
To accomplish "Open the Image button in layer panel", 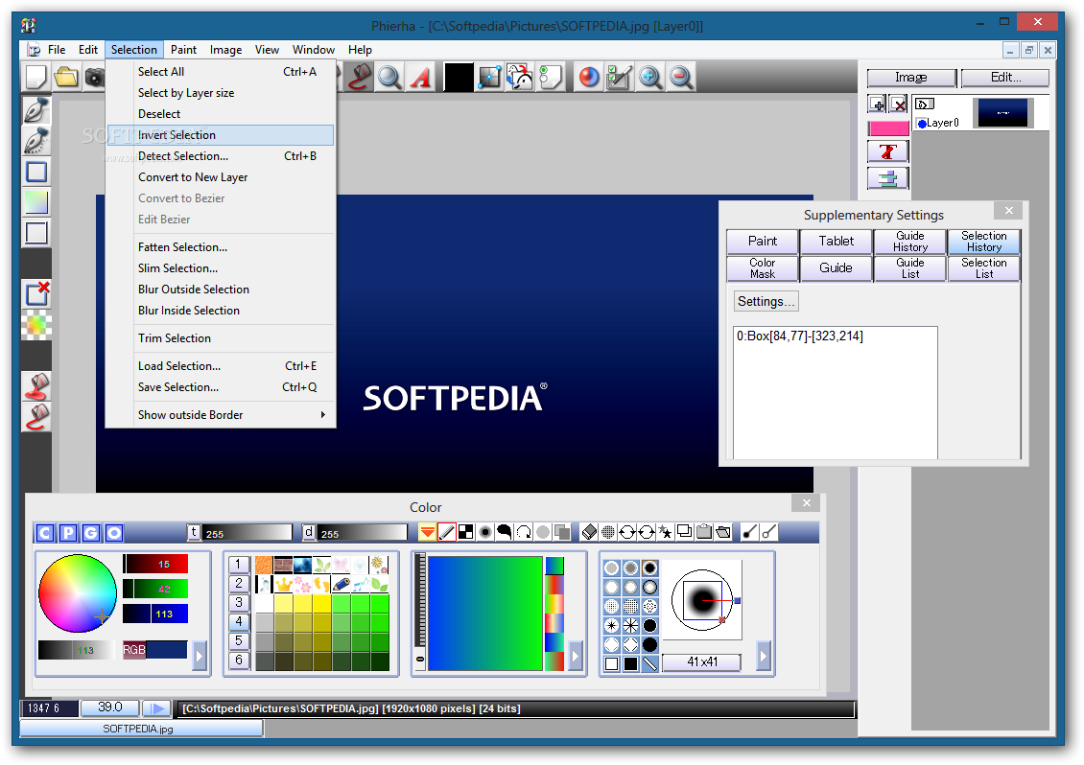I will [x=911, y=78].
